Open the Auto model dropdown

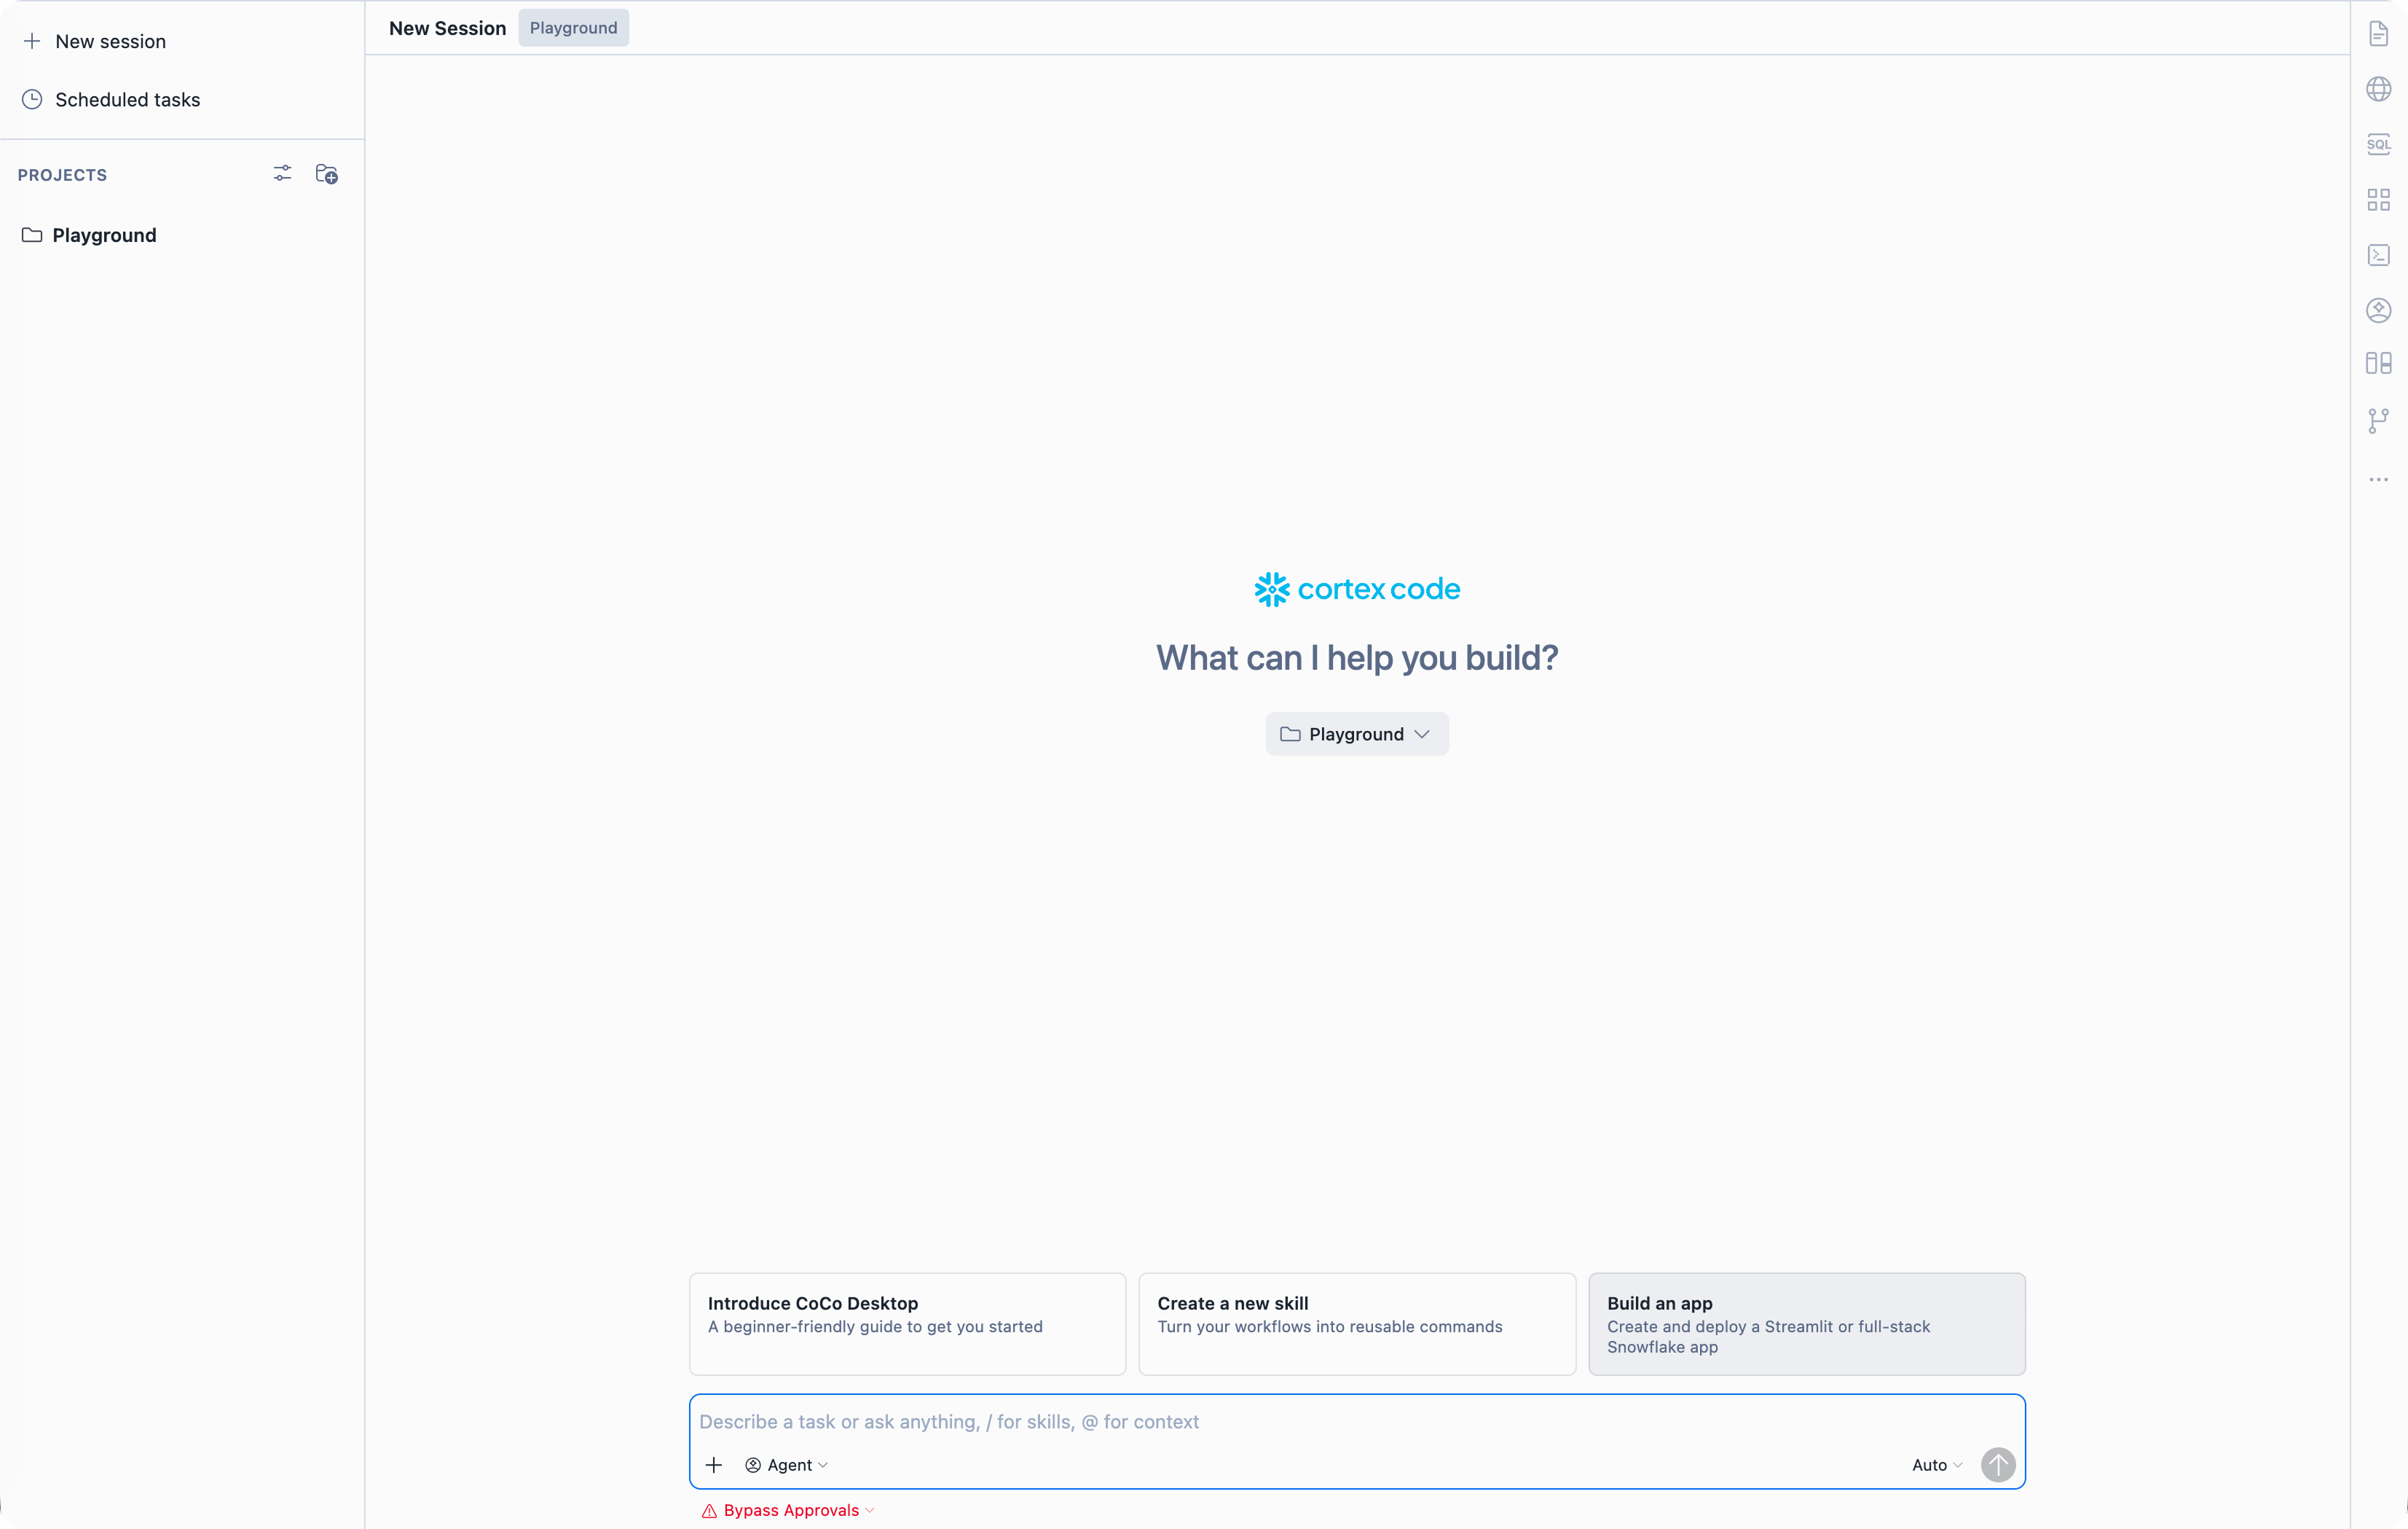[1937, 1465]
